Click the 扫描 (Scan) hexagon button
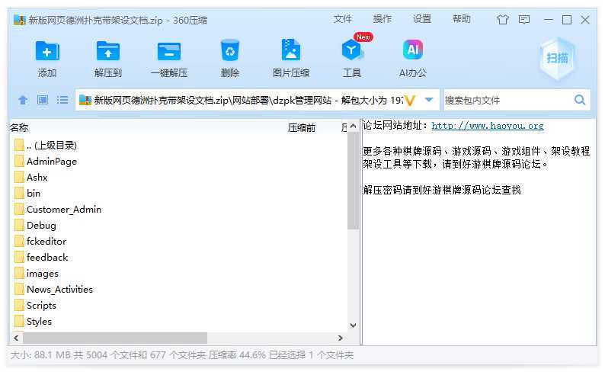The width and height of the screenshot is (605, 372). coord(557,58)
